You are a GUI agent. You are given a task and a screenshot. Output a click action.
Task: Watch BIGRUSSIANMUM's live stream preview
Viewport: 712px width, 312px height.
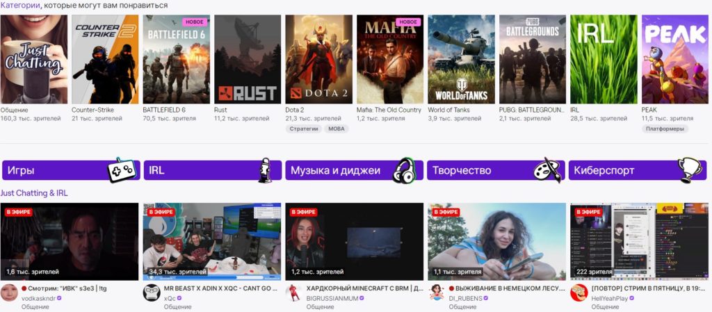click(x=355, y=241)
